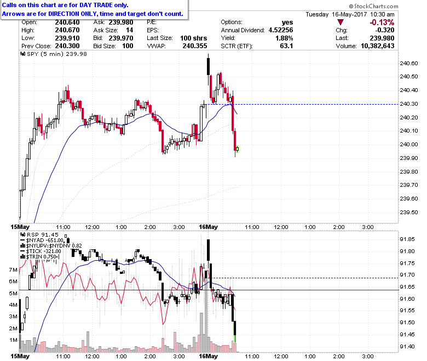Click the 239.50 price axis label

[408, 212]
